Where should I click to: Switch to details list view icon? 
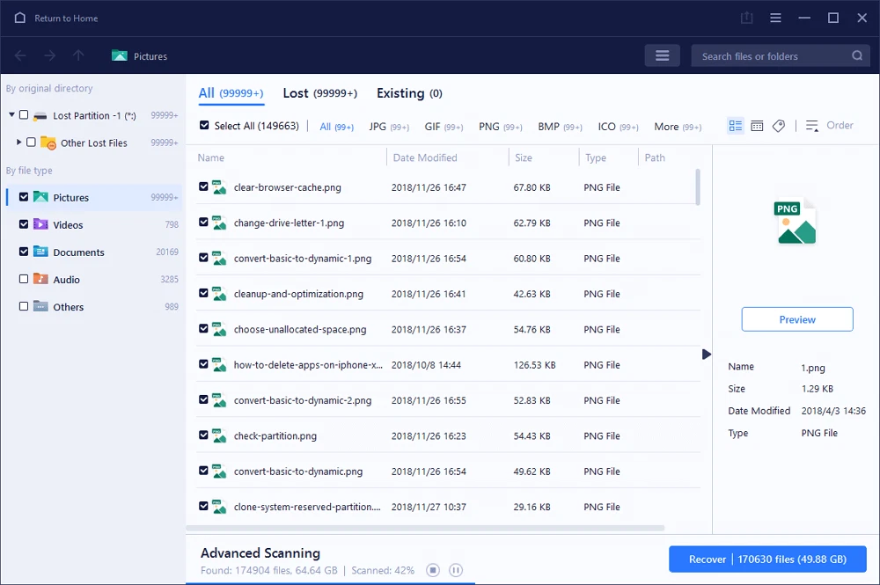click(x=735, y=126)
